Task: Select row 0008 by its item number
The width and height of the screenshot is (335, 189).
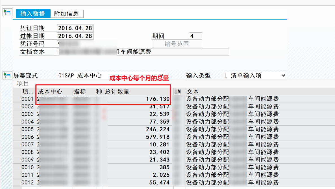Action: pos(28,152)
